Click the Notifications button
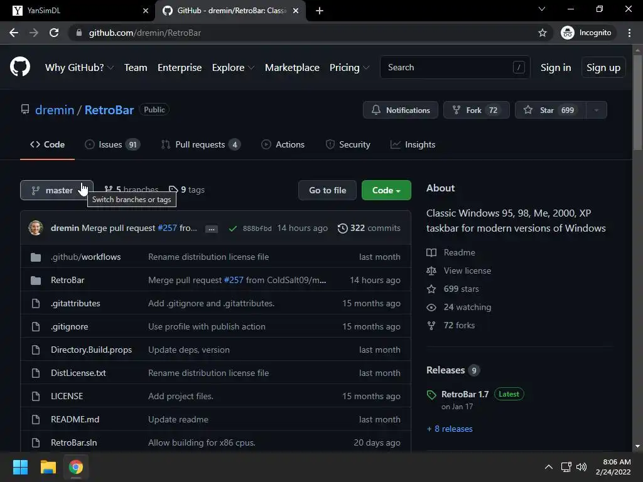This screenshot has height=482, width=643. [x=400, y=110]
